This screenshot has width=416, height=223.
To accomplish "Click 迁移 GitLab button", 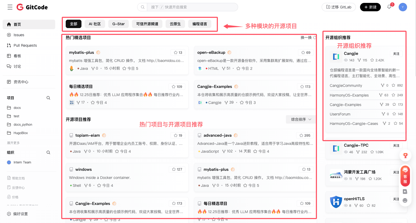I will (338, 7).
